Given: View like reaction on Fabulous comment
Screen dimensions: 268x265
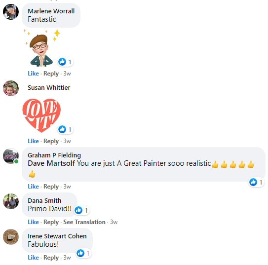Looking at the screenshot, I should click(83, 253).
